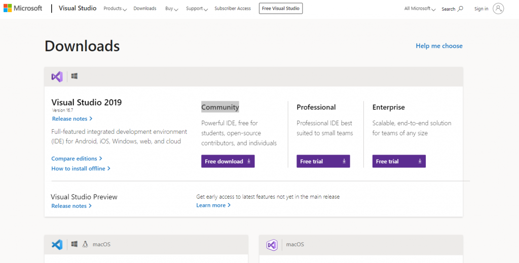Click the Linux penguin icon
The height and width of the screenshot is (263, 519).
click(85, 244)
